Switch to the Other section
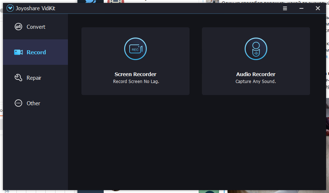329x193 pixels. (x=35, y=103)
